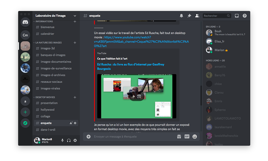Deafen with headphones icon
Viewport: 268px width, 161px height.
click(69, 140)
